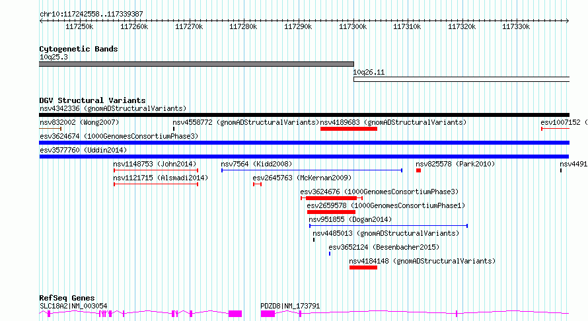588x321 pixels.
Task: Click the short red esv2645763 marker
Action: (257, 184)
